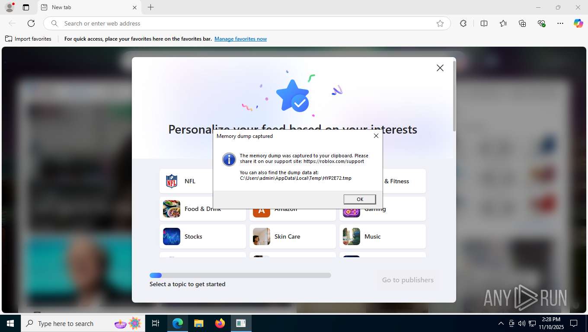Pick the Music topic card

[x=383, y=236]
